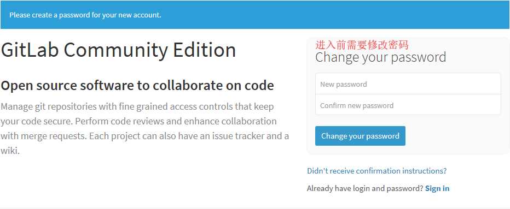Click 'Already have login and password?' text
The width and height of the screenshot is (510, 209).
[x=365, y=188]
